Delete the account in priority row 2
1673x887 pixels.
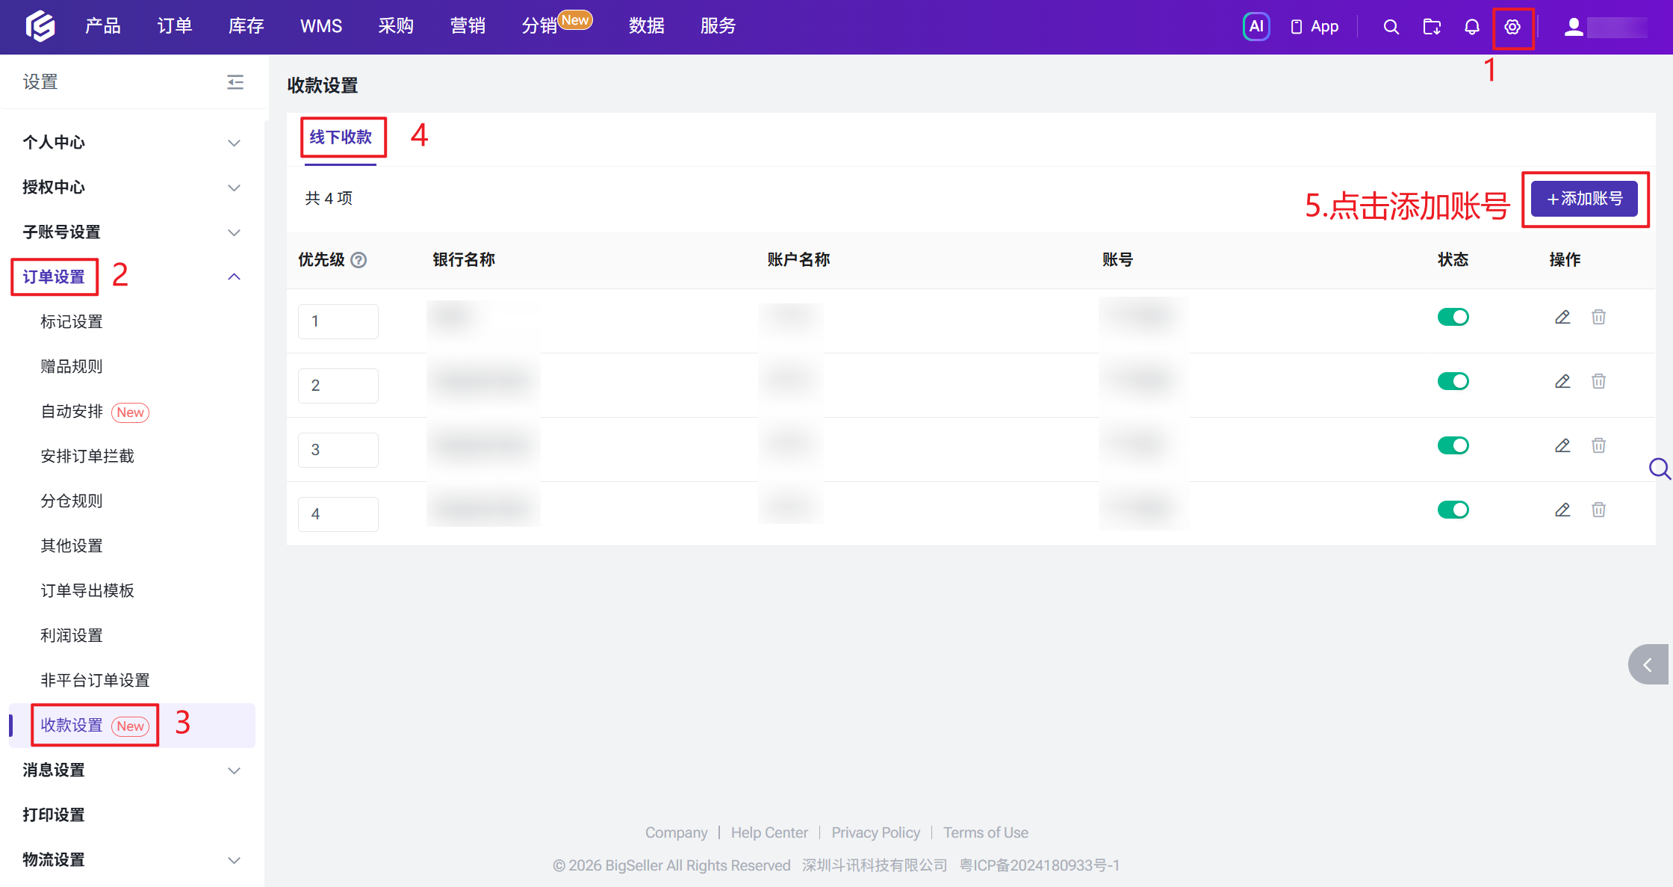(x=1598, y=381)
